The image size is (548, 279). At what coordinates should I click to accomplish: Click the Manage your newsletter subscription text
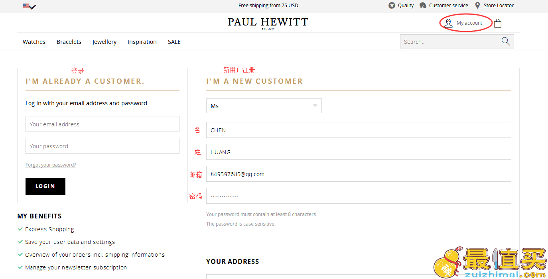(x=76, y=267)
